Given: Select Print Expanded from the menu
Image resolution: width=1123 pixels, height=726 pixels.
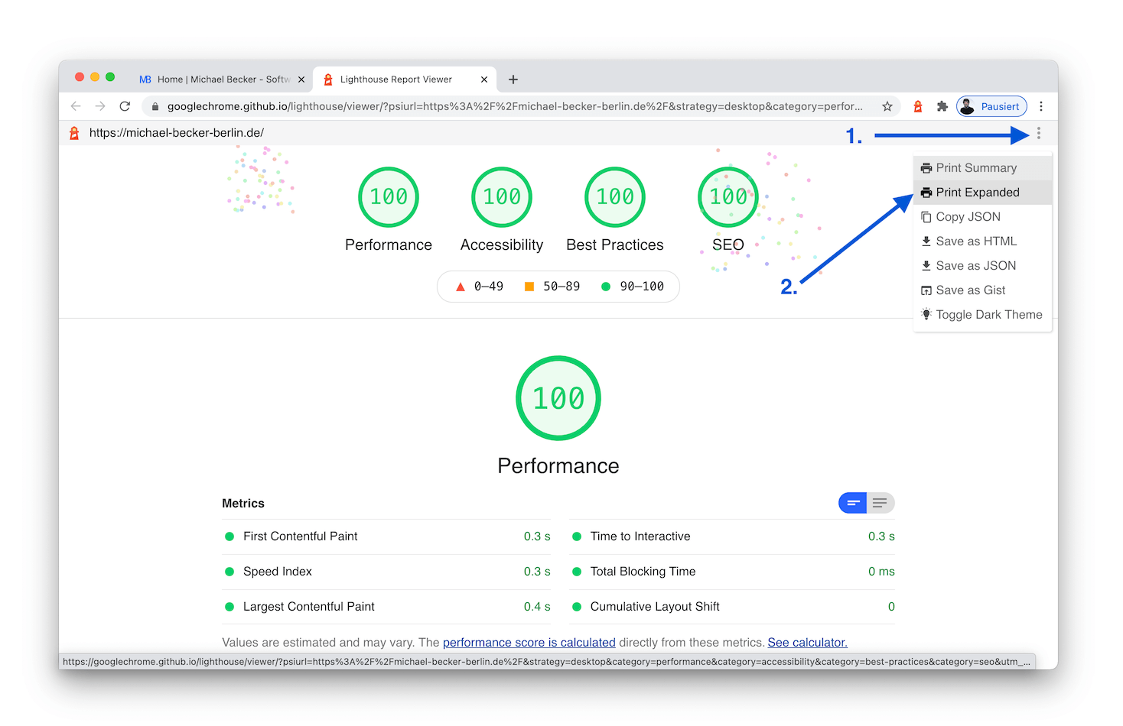Looking at the screenshot, I should click(x=982, y=193).
